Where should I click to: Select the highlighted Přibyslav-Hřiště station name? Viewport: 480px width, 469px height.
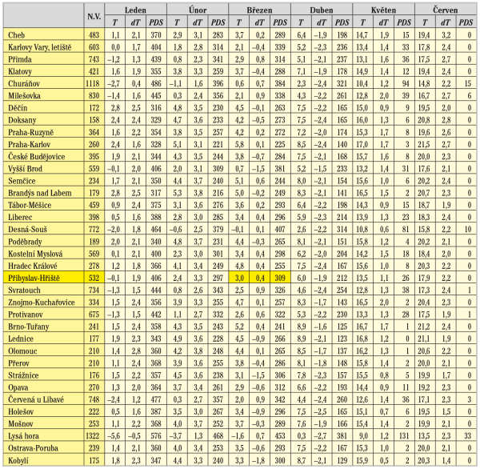[33, 276]
